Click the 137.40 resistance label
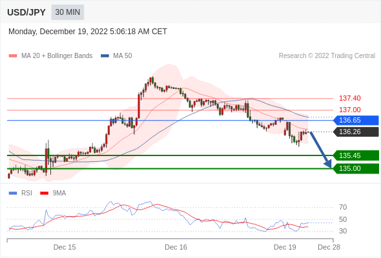Image resolution: width=381 pixels, height=258 pixels. 350,98
